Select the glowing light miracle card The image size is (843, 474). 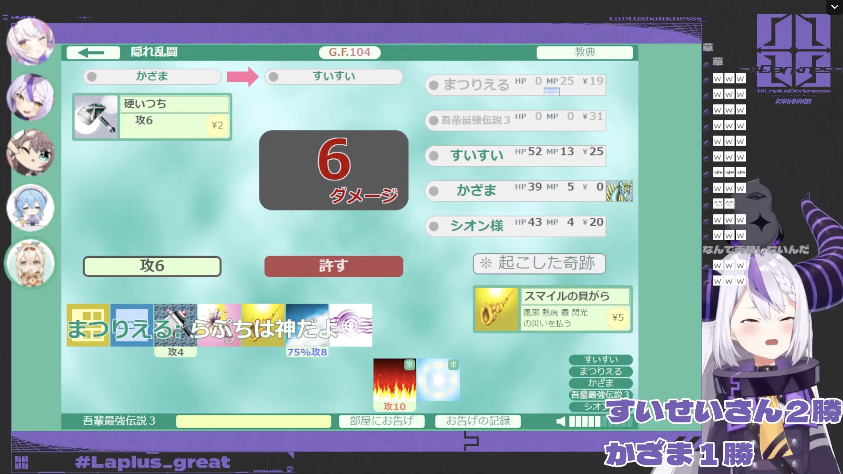438,380
